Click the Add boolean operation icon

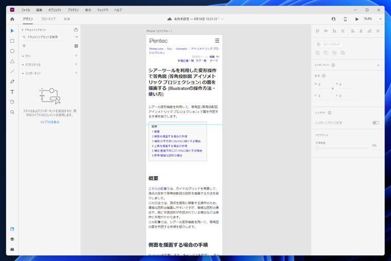coord(317,53)
